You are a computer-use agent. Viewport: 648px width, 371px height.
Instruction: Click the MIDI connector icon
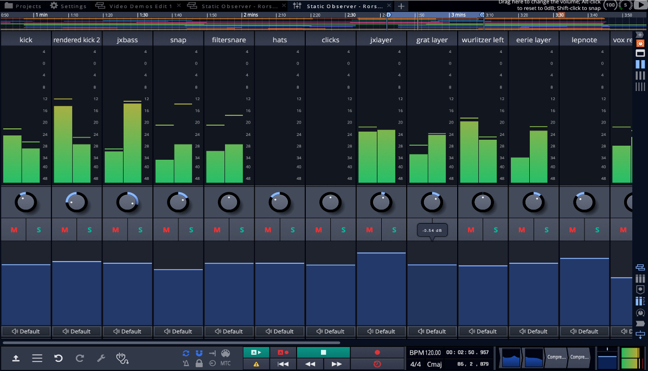(x=226, y=353)
